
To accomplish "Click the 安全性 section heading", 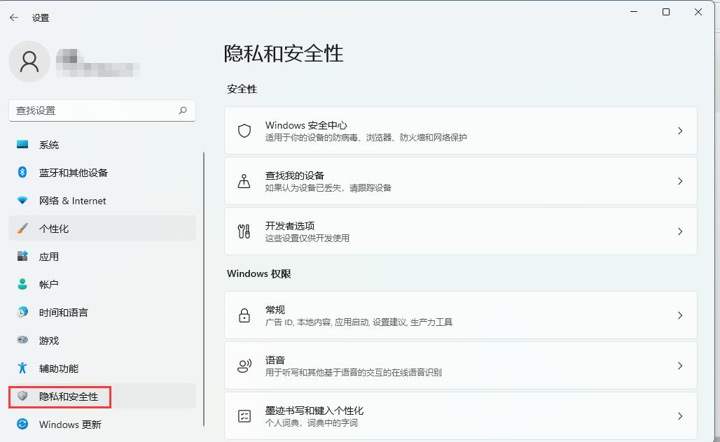I will [x=242, y=89].
